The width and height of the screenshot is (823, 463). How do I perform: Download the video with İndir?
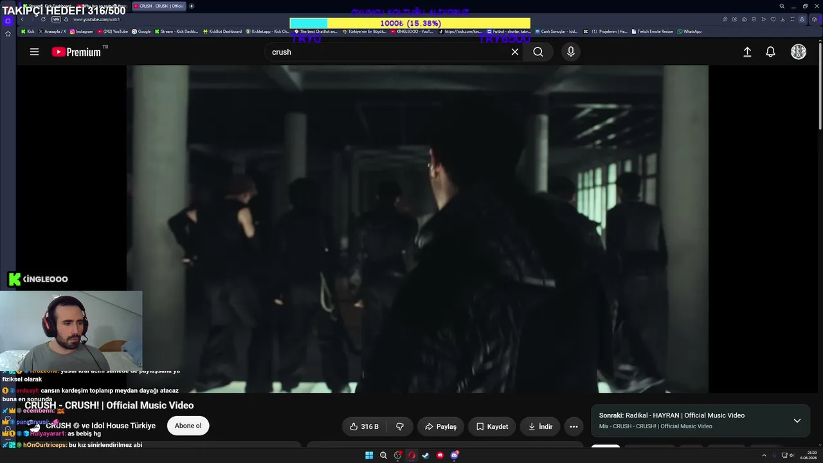[540, 426]
